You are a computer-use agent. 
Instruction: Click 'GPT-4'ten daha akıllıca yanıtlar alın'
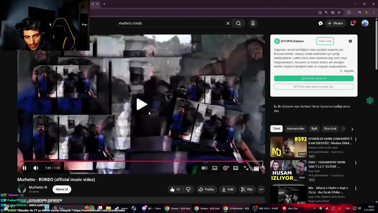(x=314, y=87)
